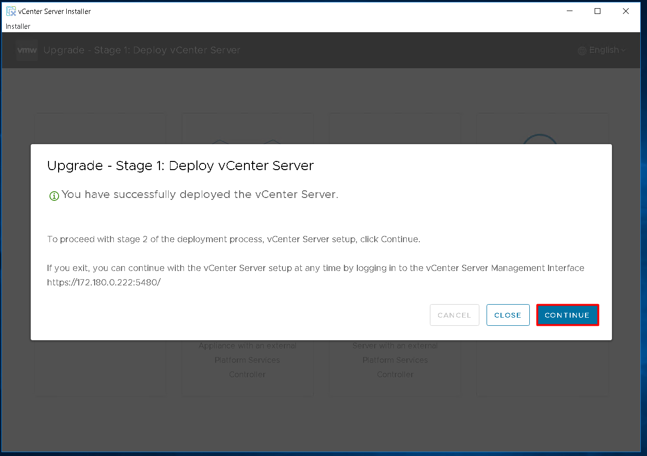Open the Installer menu

[18, 26]
